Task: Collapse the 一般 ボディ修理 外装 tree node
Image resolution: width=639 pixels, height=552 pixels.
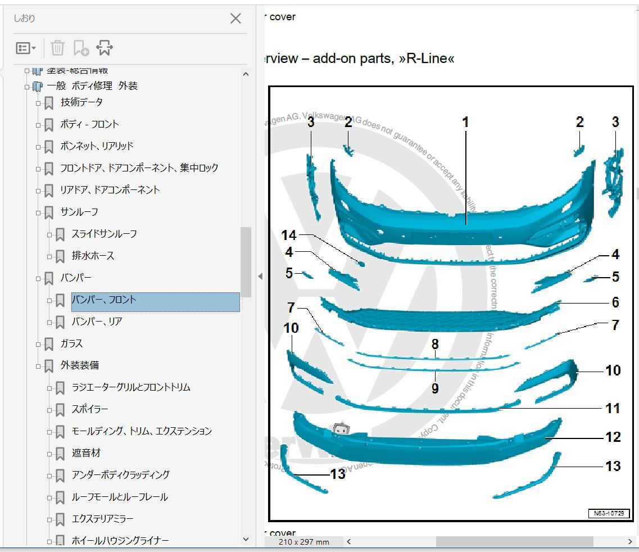Action: tap(27, 87)
